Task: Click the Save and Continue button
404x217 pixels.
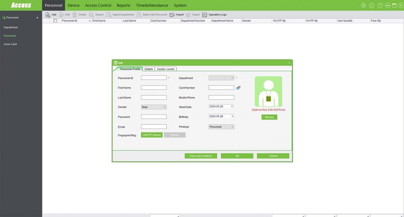Action: pos(200,156)
